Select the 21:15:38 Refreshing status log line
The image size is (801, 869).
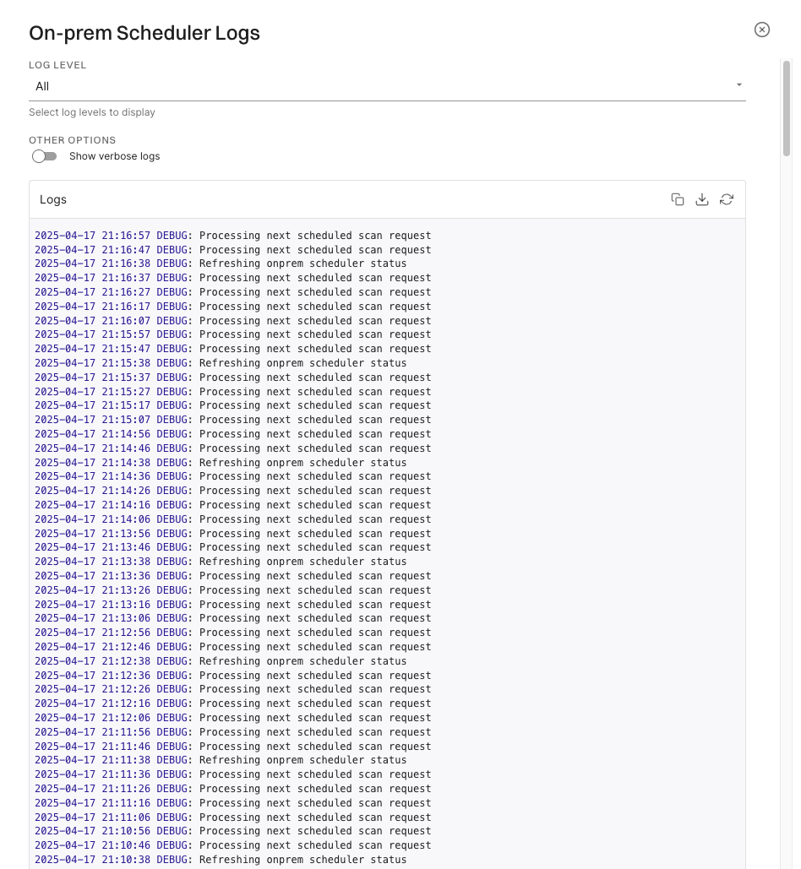tap(221, 363)
